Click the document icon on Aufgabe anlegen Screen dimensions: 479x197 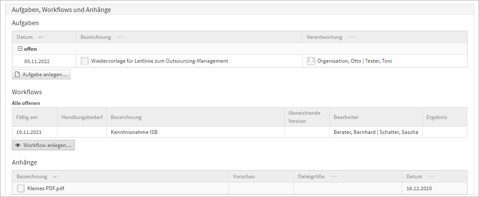click(x=17, y=75)
